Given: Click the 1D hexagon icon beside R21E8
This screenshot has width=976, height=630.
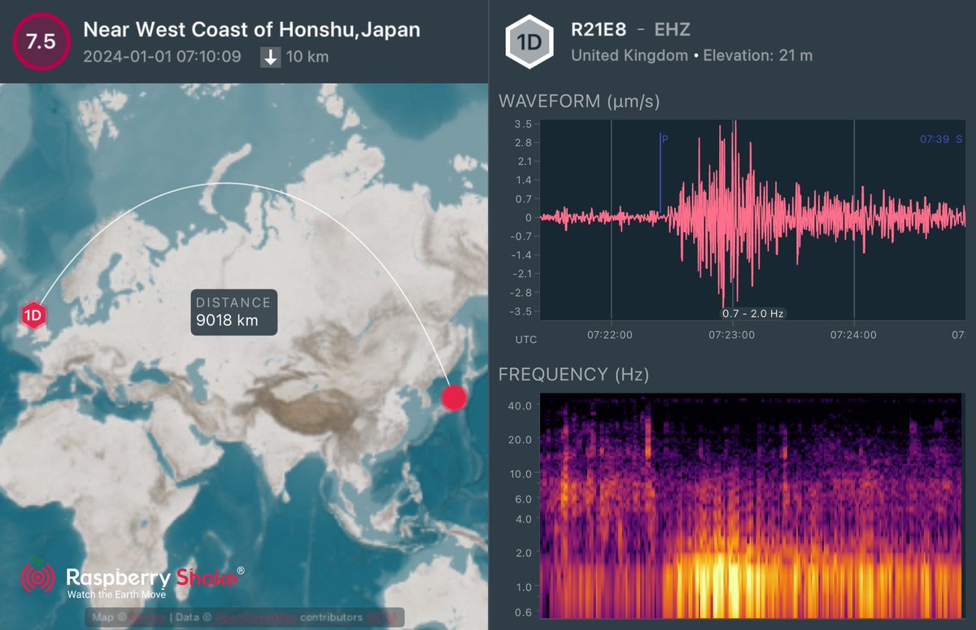Looking at the screenshot, I should click(529, 43).
